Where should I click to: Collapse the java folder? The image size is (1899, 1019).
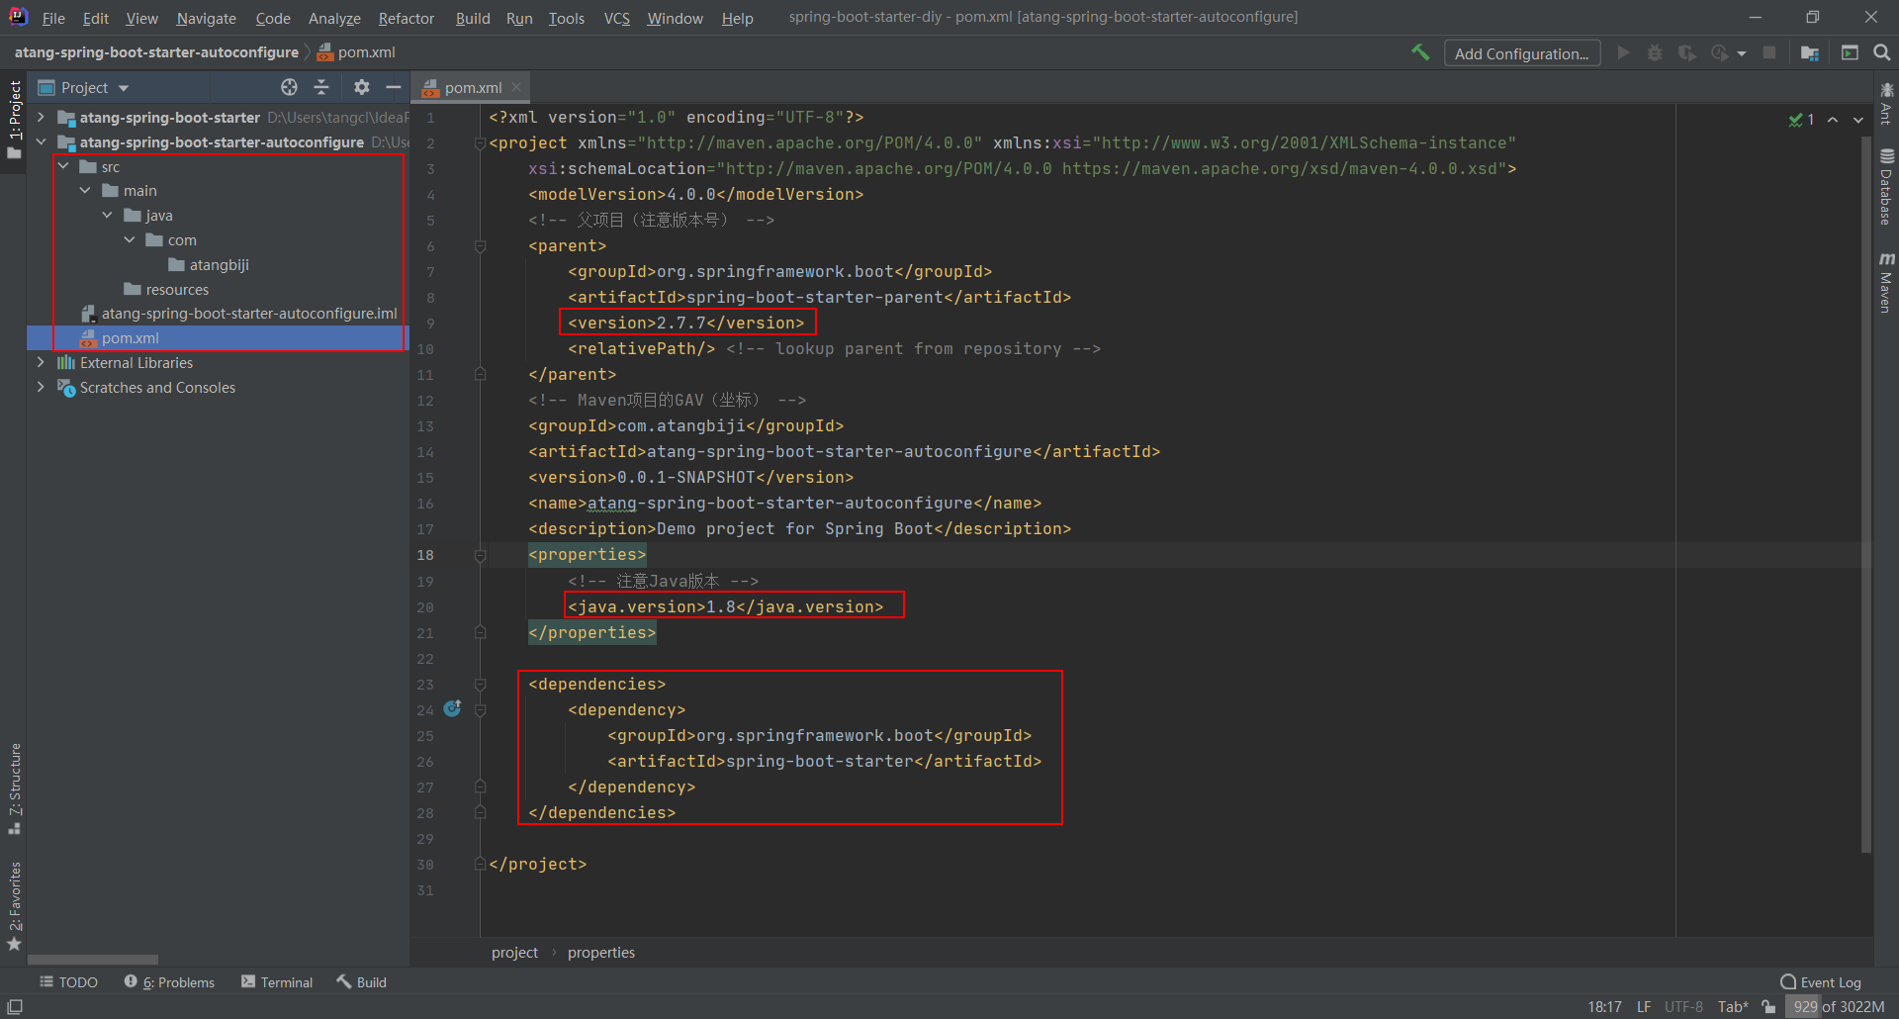[108, 215]
